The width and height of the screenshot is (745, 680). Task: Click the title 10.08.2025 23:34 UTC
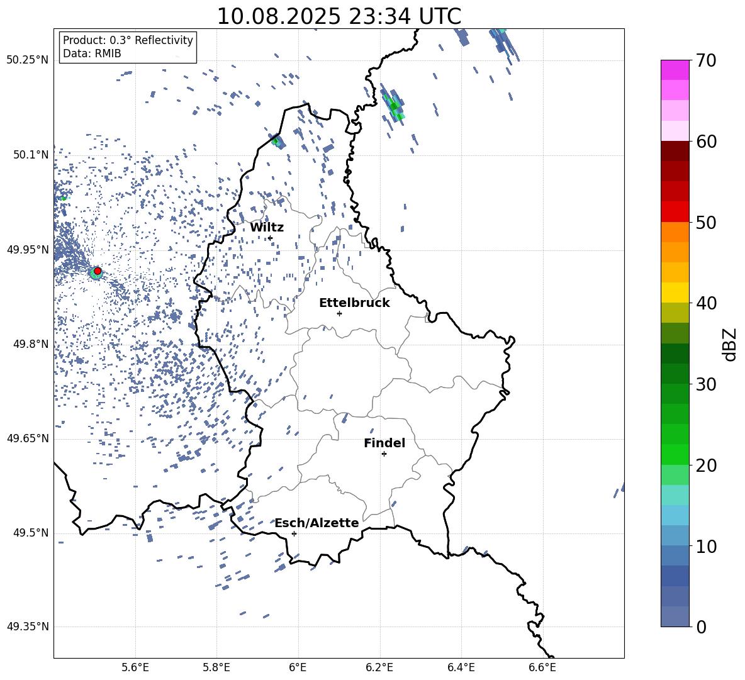point(339,16)
